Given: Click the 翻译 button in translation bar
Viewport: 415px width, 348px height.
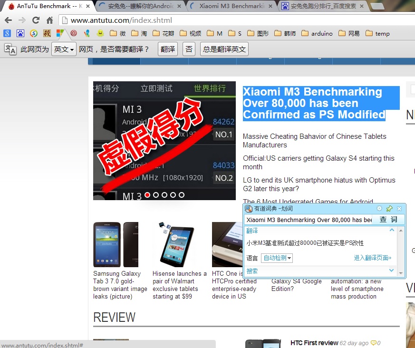Looking at the screenshot, I should (168, 49).
